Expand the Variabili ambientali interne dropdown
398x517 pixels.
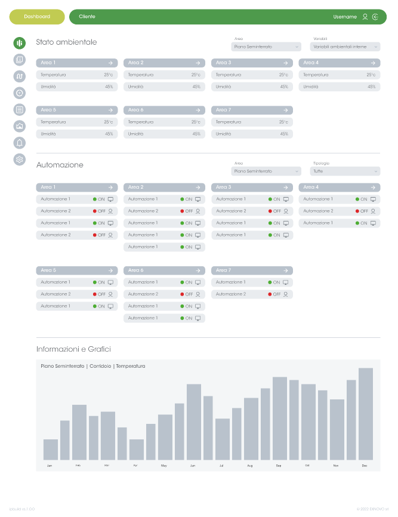click(346, 47)
